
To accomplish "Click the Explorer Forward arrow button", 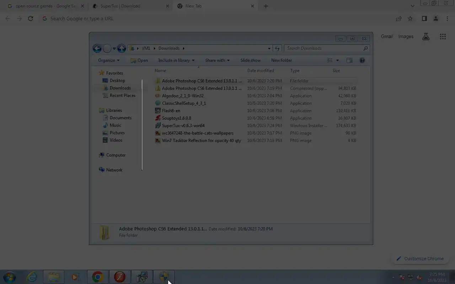I will pyautogui.click(x=107, y=48).
